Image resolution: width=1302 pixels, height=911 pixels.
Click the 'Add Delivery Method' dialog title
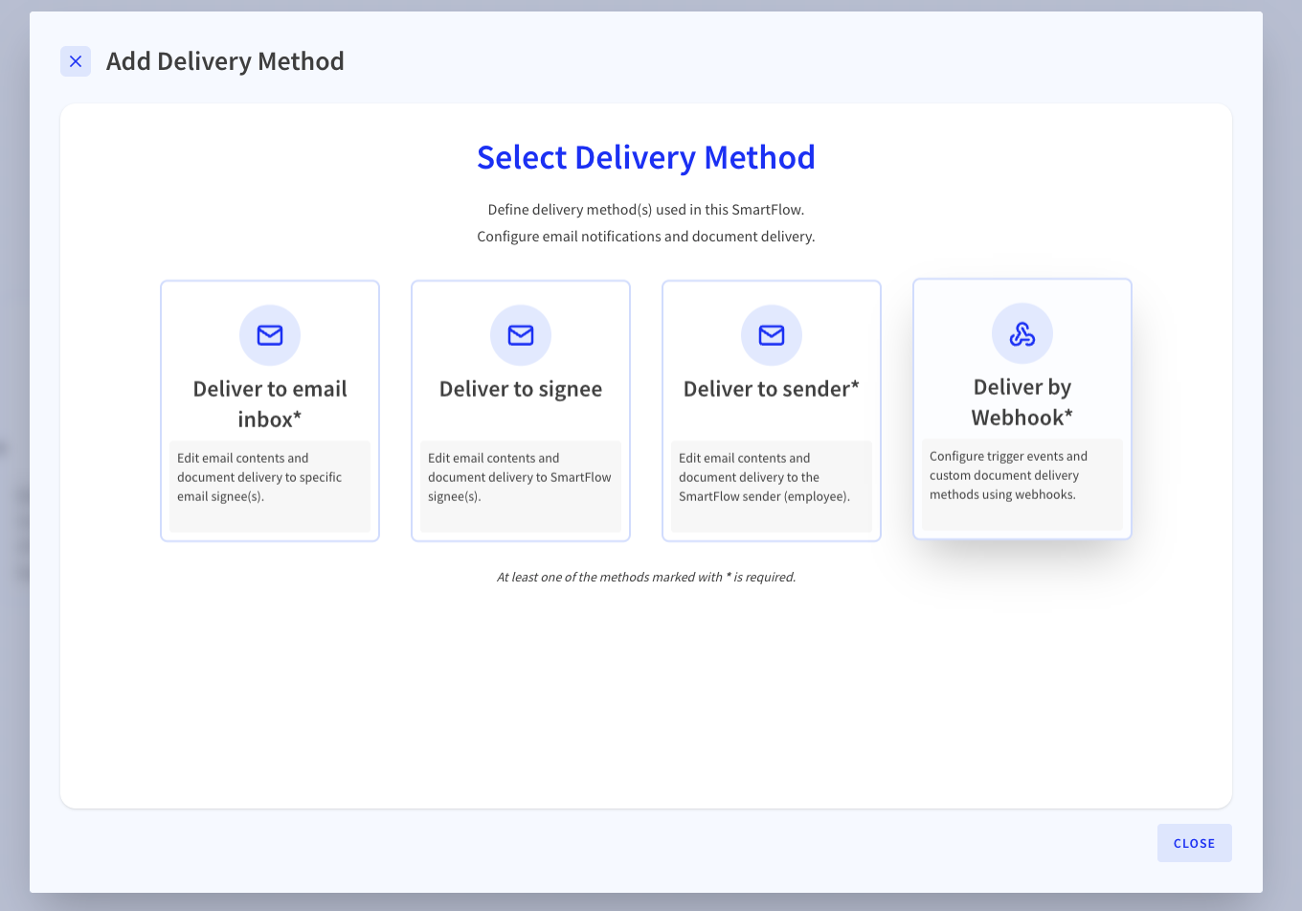(x=225, y=61)
